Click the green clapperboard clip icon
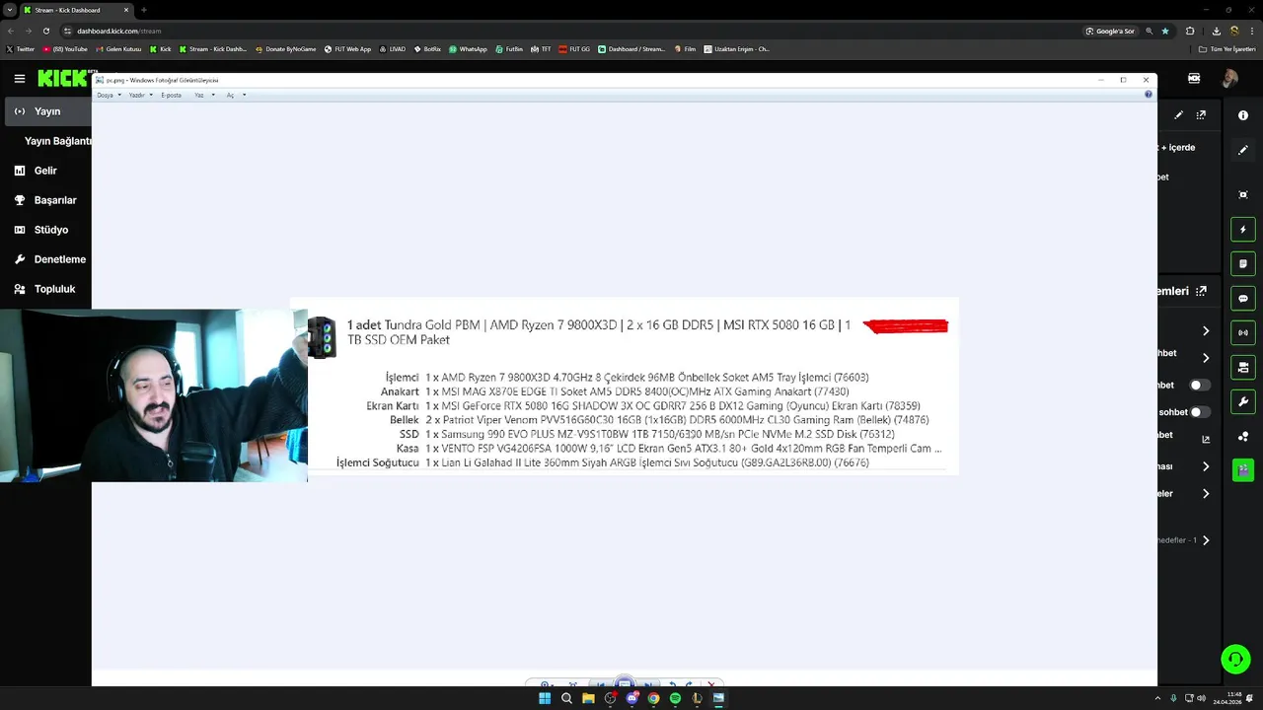Screen dimensions: 1263x710 [1243, 469]
